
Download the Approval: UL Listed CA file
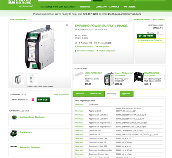coord(79,115)
